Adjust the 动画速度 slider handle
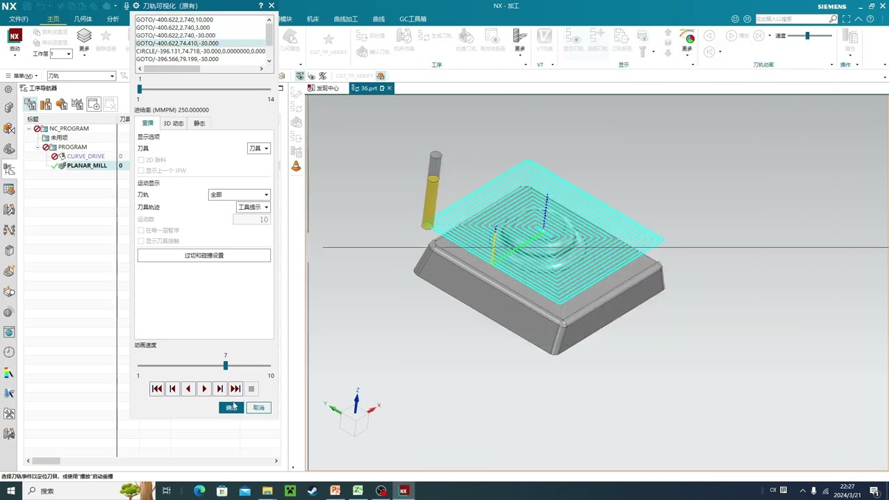Image resolution: width=889 pixels, height=500 pixels. pyautogui.click(x=225, y=365)
